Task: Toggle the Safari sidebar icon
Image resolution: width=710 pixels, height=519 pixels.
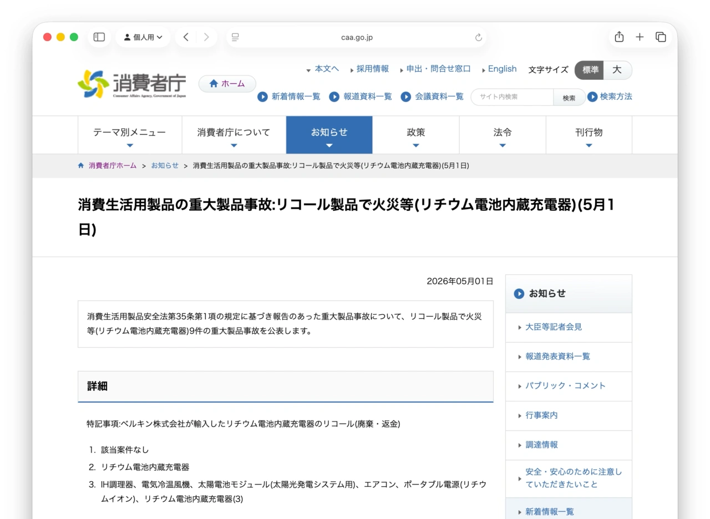Action: click(99, 37)
